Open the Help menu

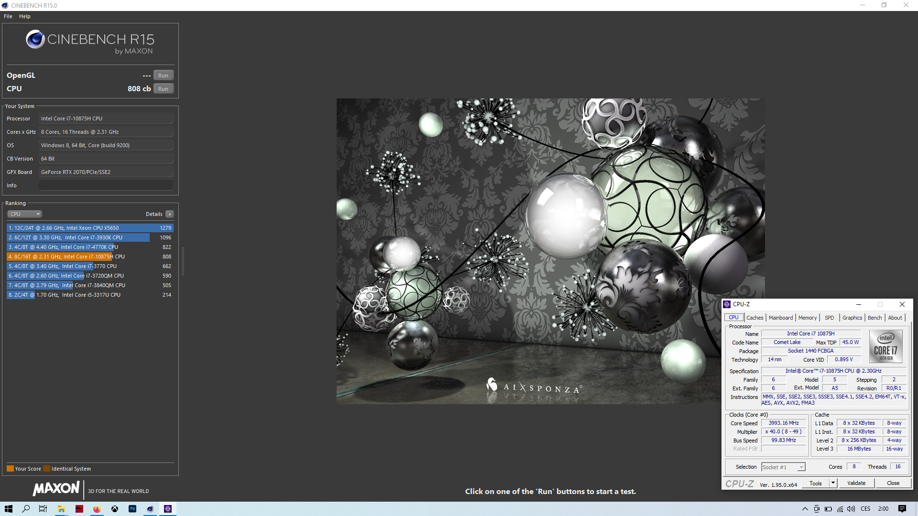tap(25, 16)
